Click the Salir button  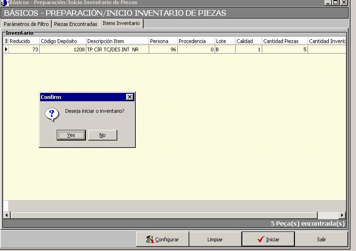(321, 239)
